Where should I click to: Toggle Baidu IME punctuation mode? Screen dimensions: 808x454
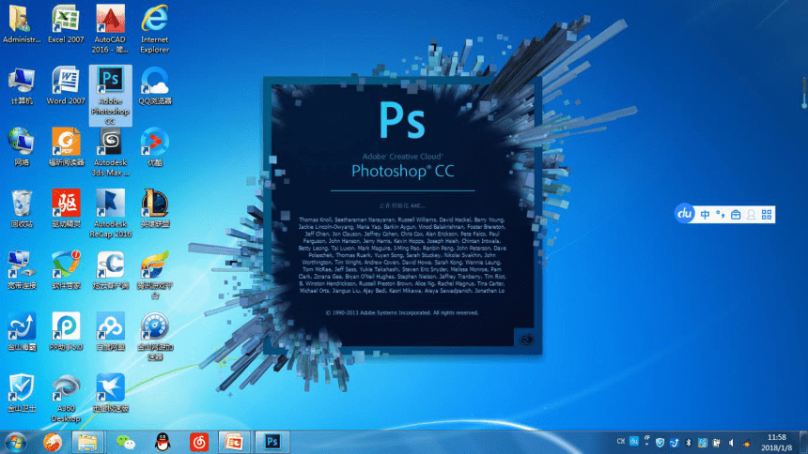pos(721,215)
